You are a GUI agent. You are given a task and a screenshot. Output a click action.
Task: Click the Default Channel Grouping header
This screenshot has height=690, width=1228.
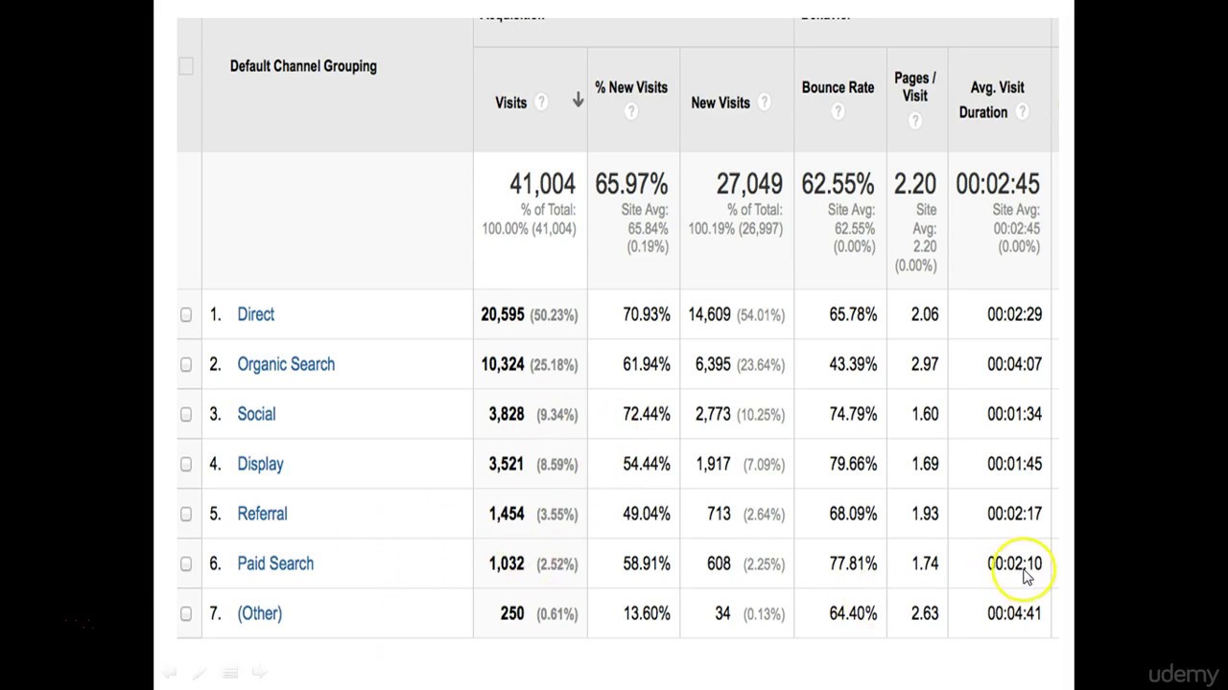303,66
